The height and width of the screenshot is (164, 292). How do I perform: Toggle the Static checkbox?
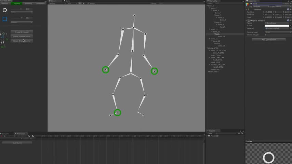click(x=283, y=4)
